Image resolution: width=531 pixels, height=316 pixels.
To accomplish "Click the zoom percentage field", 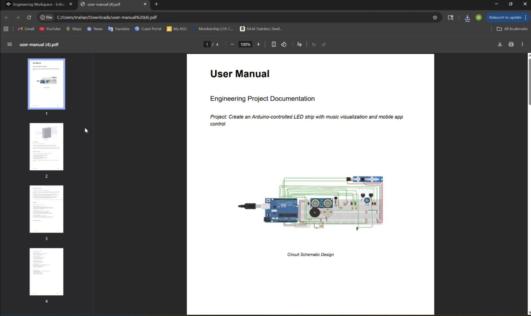I will [245, 44].
